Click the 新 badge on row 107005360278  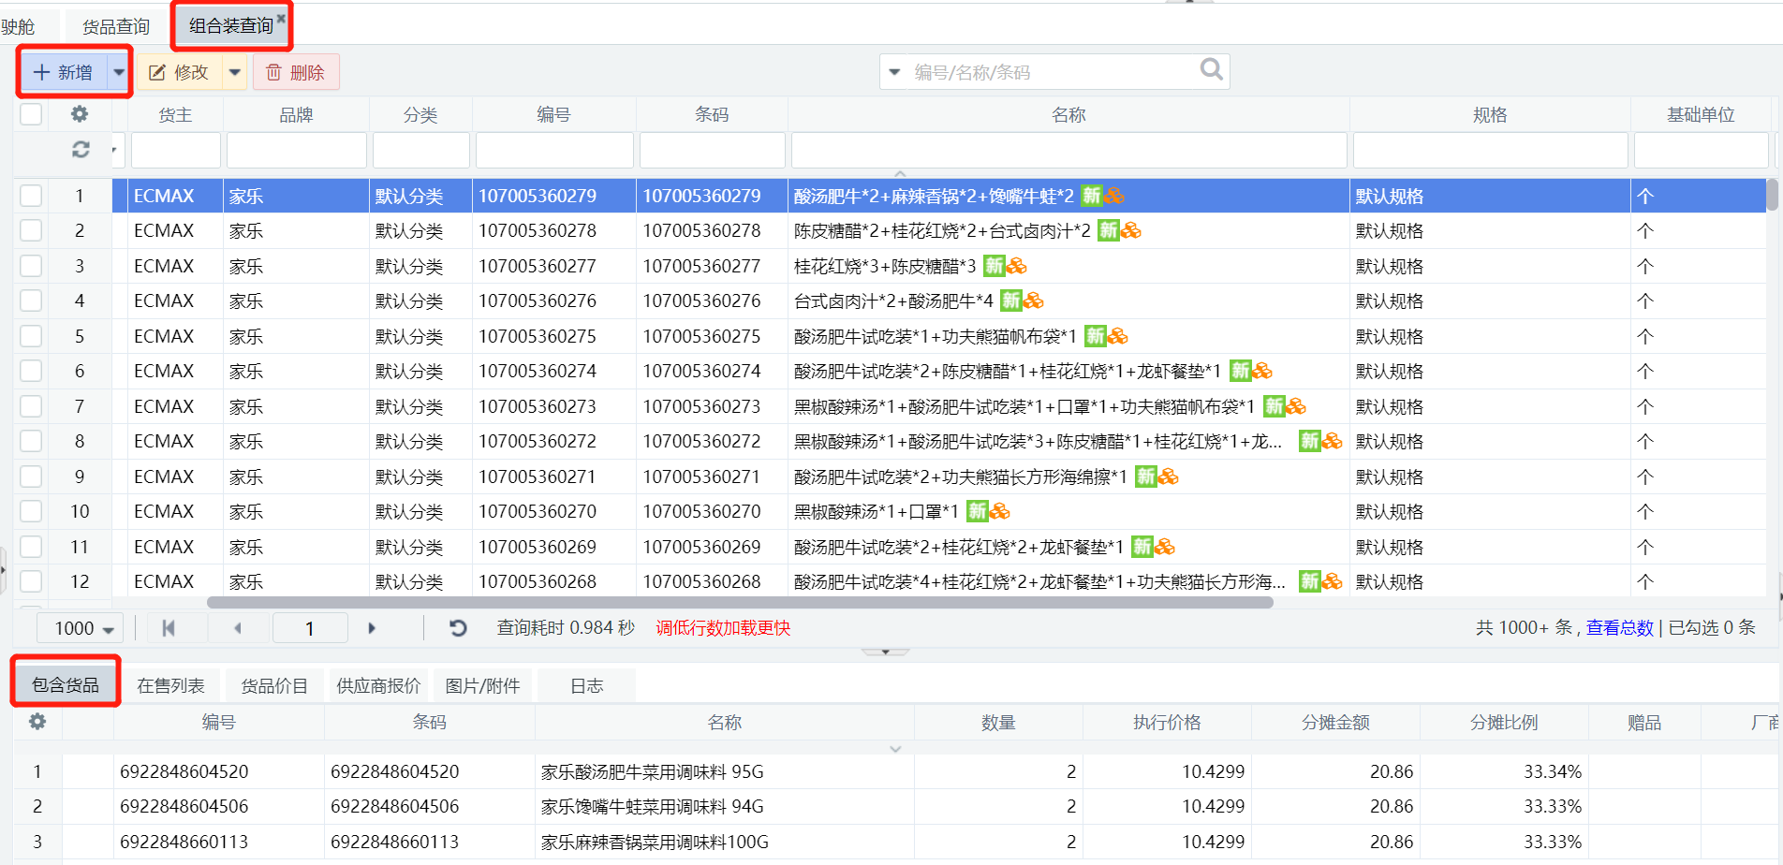click(x=1108, y=230)
